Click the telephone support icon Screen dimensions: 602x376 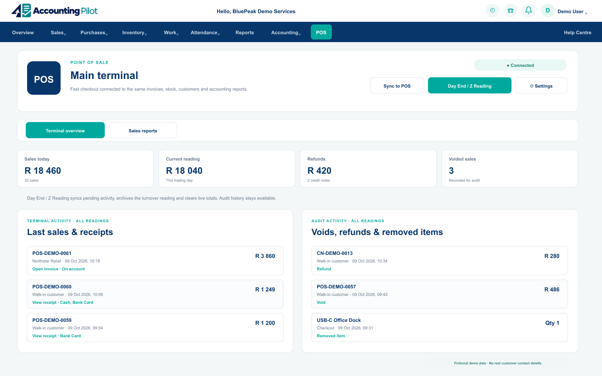pyautogui.click(x=511, y=11)
